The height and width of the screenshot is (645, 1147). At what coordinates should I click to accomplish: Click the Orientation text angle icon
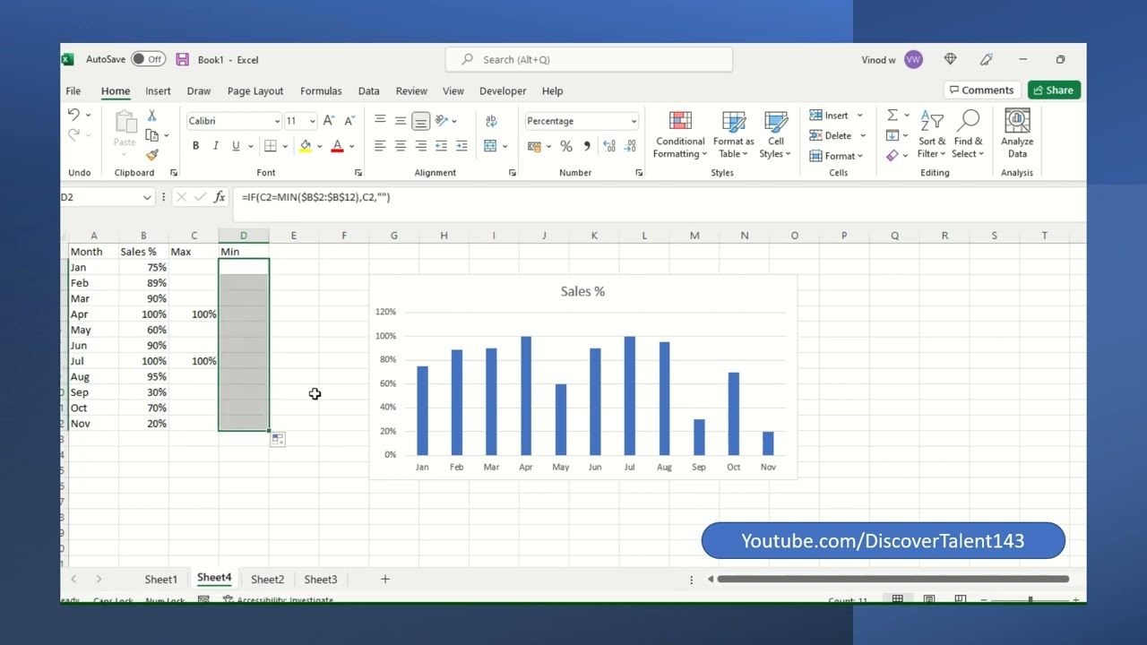pos(442,121)
